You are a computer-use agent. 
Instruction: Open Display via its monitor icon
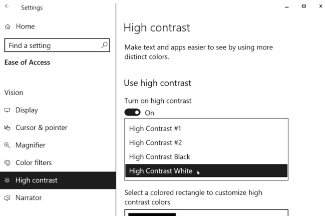pos(7,110)
